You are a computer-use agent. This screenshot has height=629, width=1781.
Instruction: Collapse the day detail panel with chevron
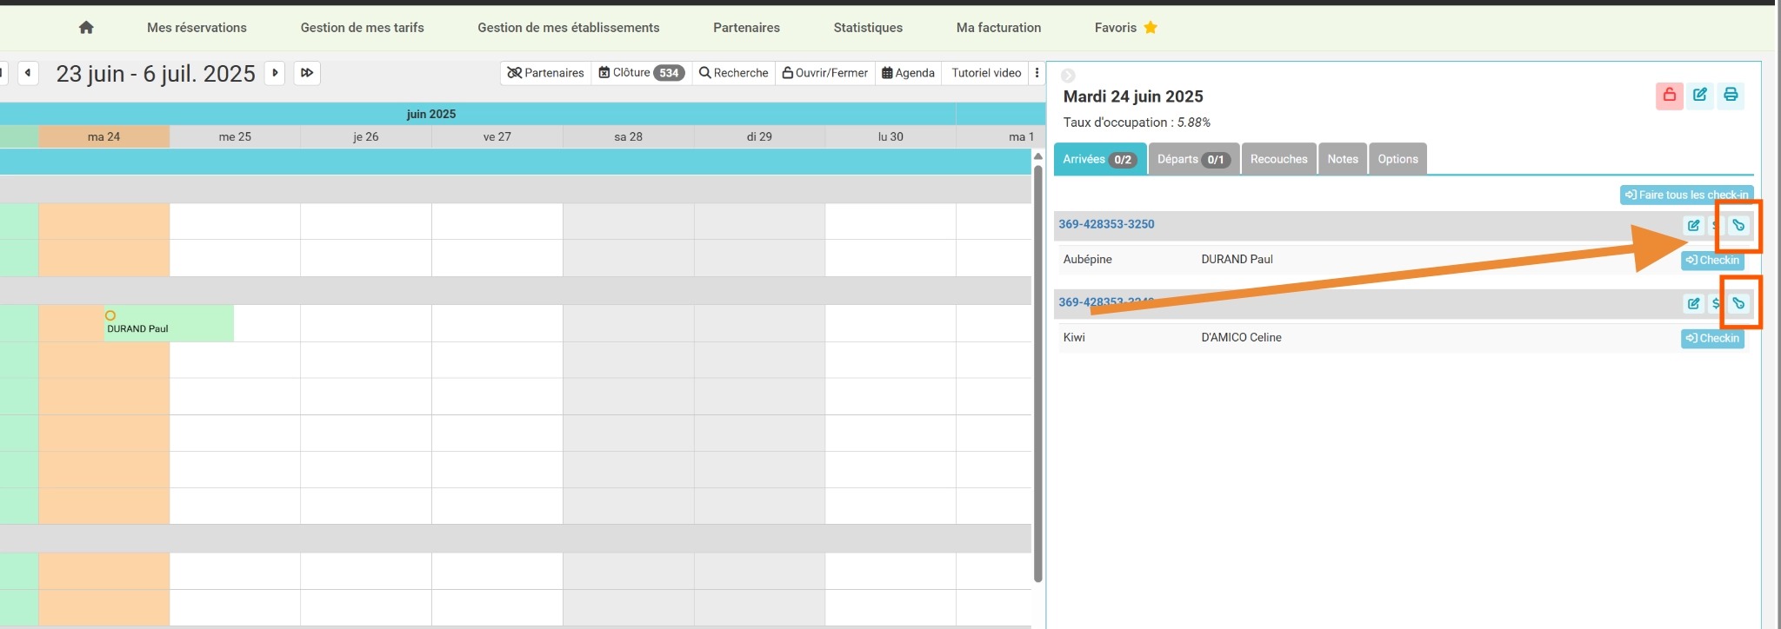(x=1068, y=76)
